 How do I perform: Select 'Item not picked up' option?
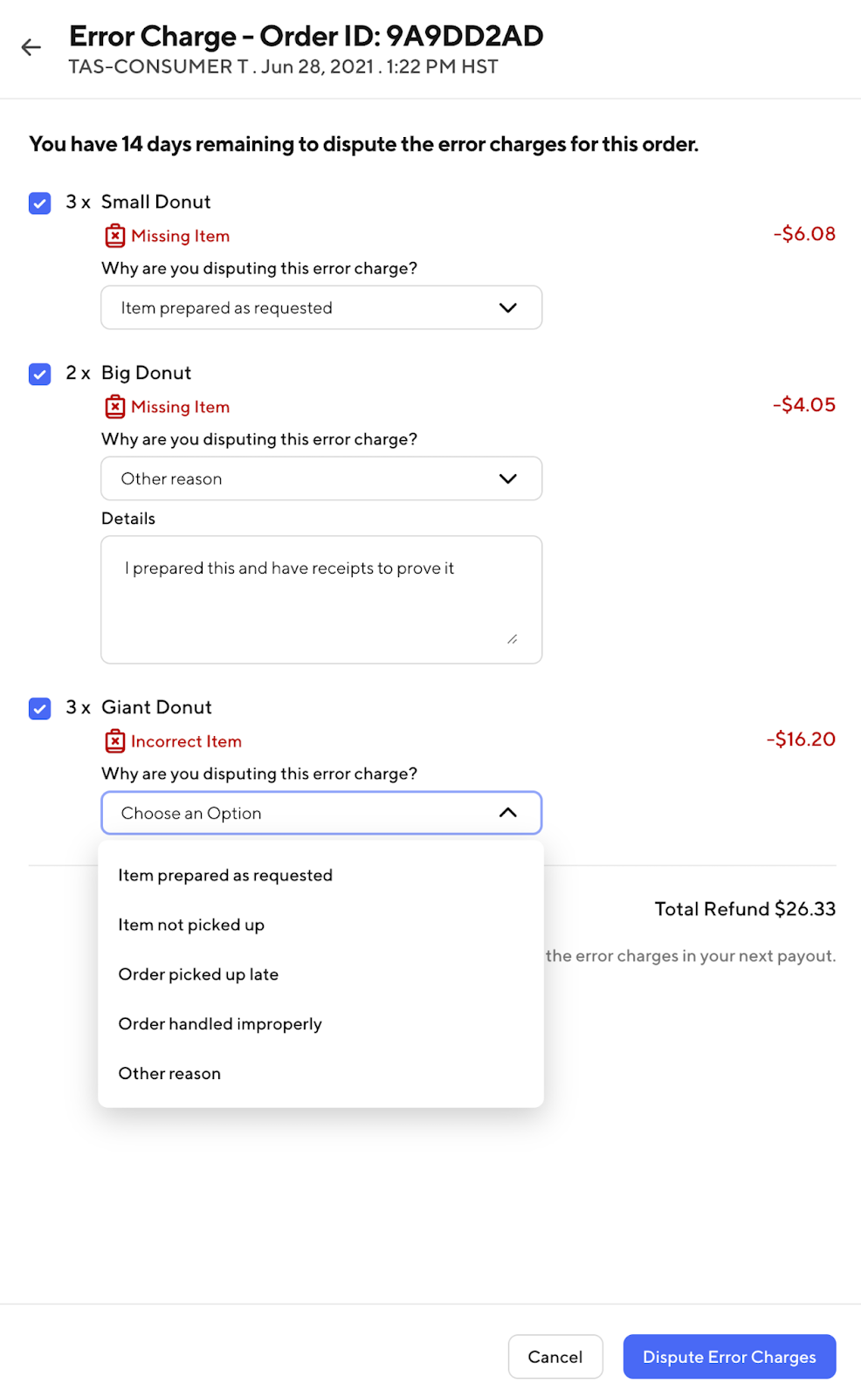click(x=191, y=925)
